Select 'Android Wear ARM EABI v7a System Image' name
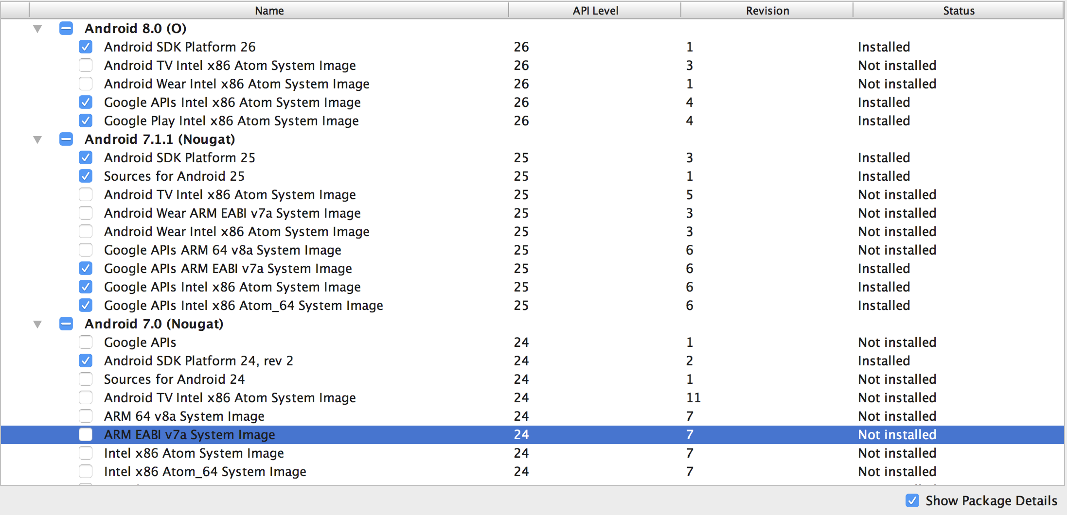This screenshot has height=515, width=1067. pyautogui.click(x=232, y=213)
